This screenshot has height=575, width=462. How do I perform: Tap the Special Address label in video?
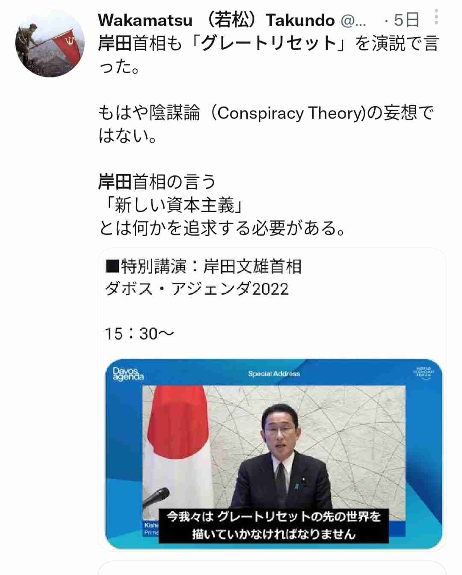[274, 373]
